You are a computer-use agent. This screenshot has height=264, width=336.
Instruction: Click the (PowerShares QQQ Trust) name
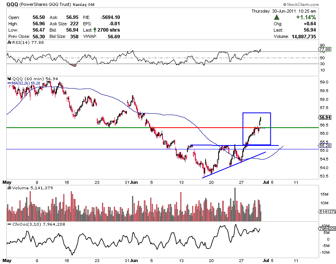tap(45, 4)
